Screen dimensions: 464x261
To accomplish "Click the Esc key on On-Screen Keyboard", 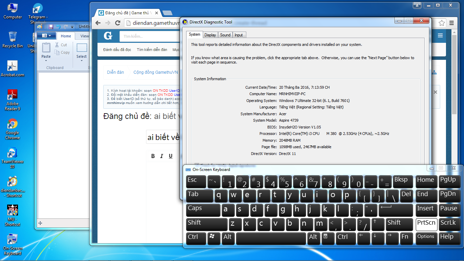I will click(196, 182).
